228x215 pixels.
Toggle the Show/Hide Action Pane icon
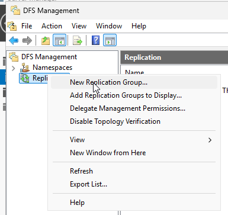[110, 40]
